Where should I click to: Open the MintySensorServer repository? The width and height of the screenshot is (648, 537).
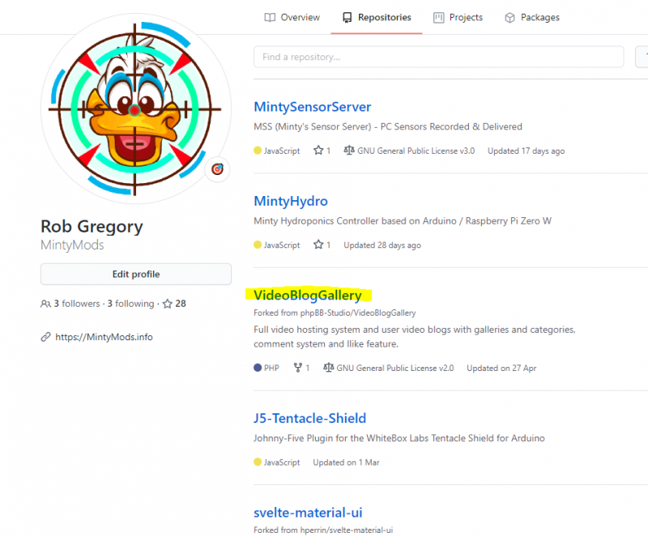(312, 107)
